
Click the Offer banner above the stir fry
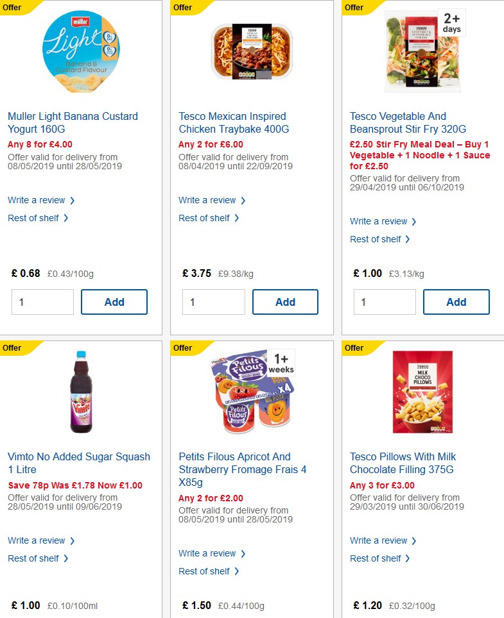tap(351, 8)
